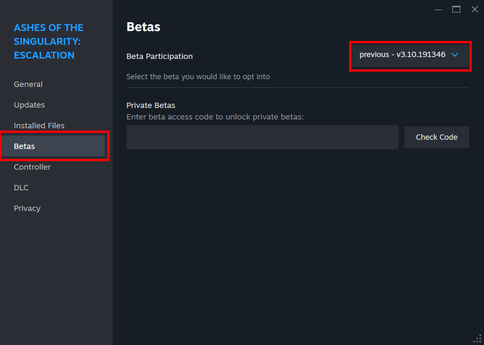Click the resize grip in the window corner
This screenshot has width=484, height=345.
pyautogui.click(x=477, y=339)
